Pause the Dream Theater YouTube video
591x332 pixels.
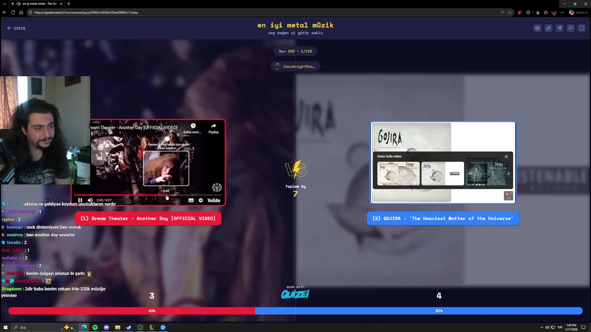coord(80,200)
